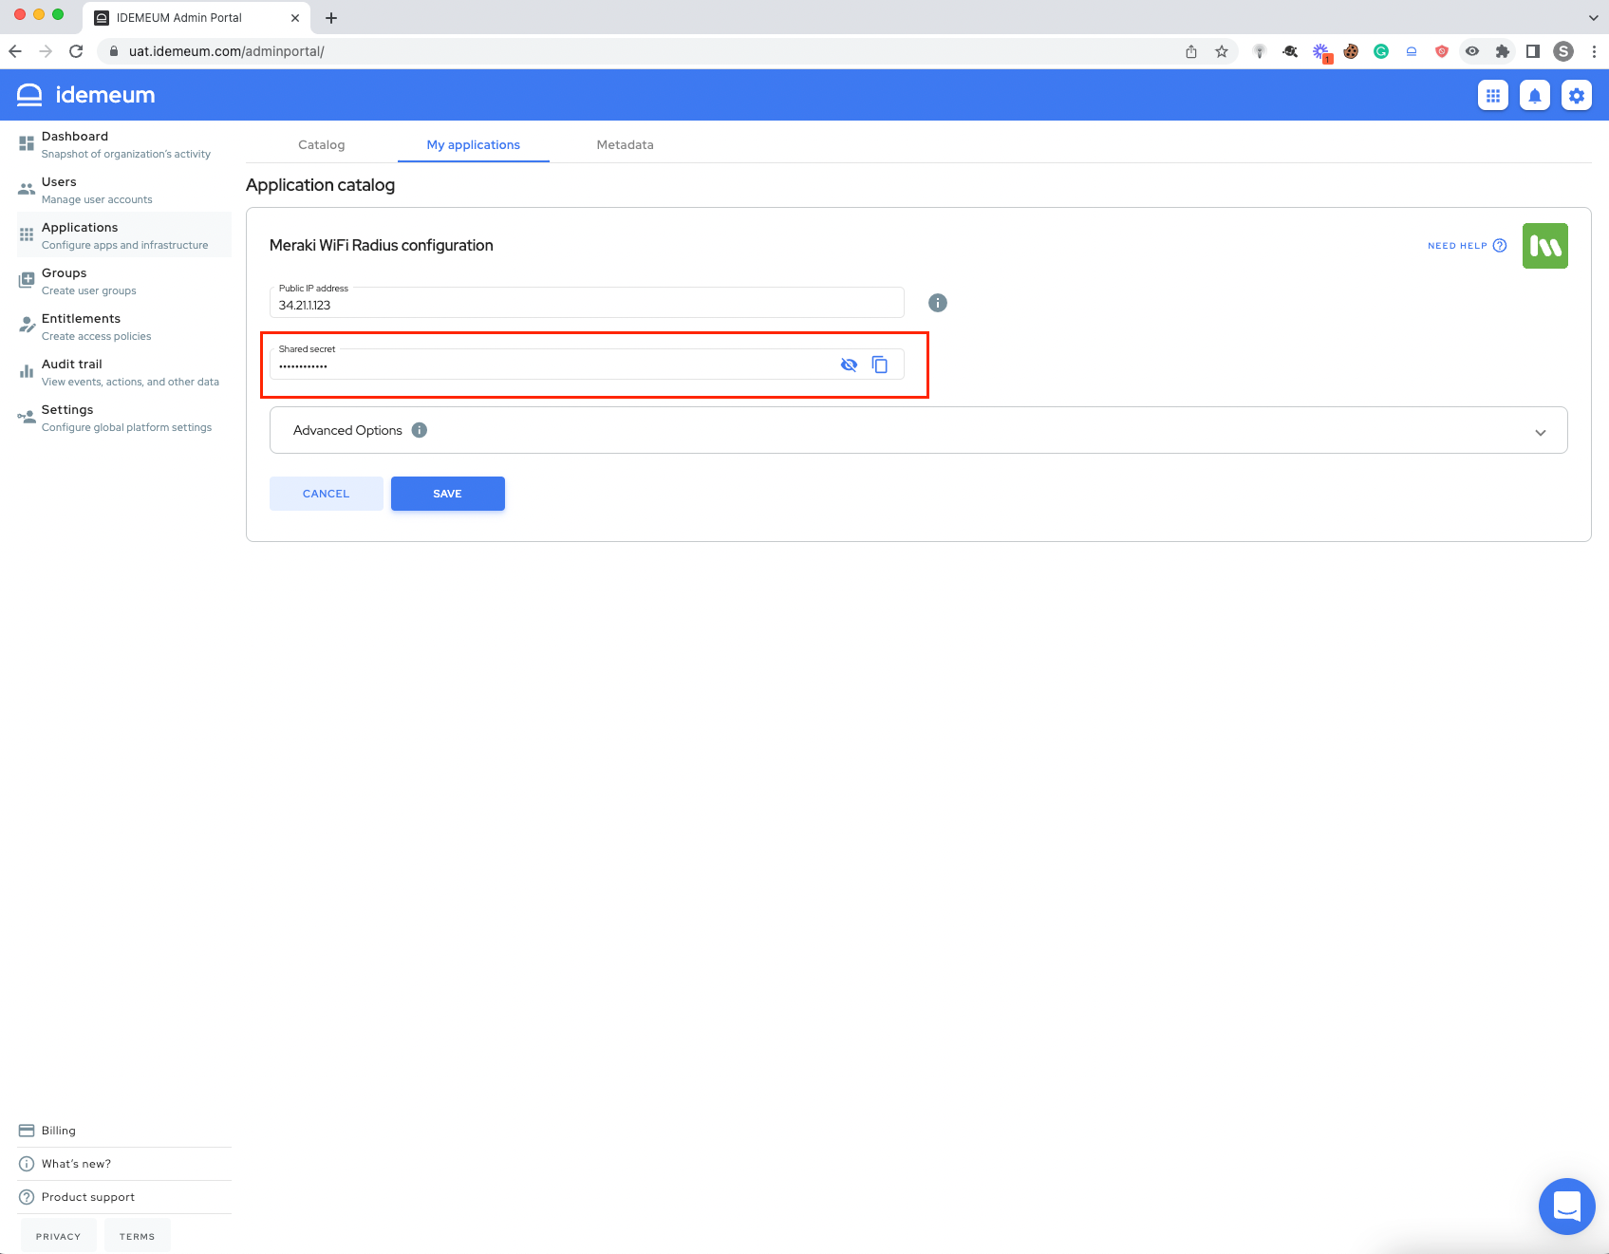Toggle shared secret visibility eye icon
This screenshot has height=1254, width=1609.
(849, 365)
